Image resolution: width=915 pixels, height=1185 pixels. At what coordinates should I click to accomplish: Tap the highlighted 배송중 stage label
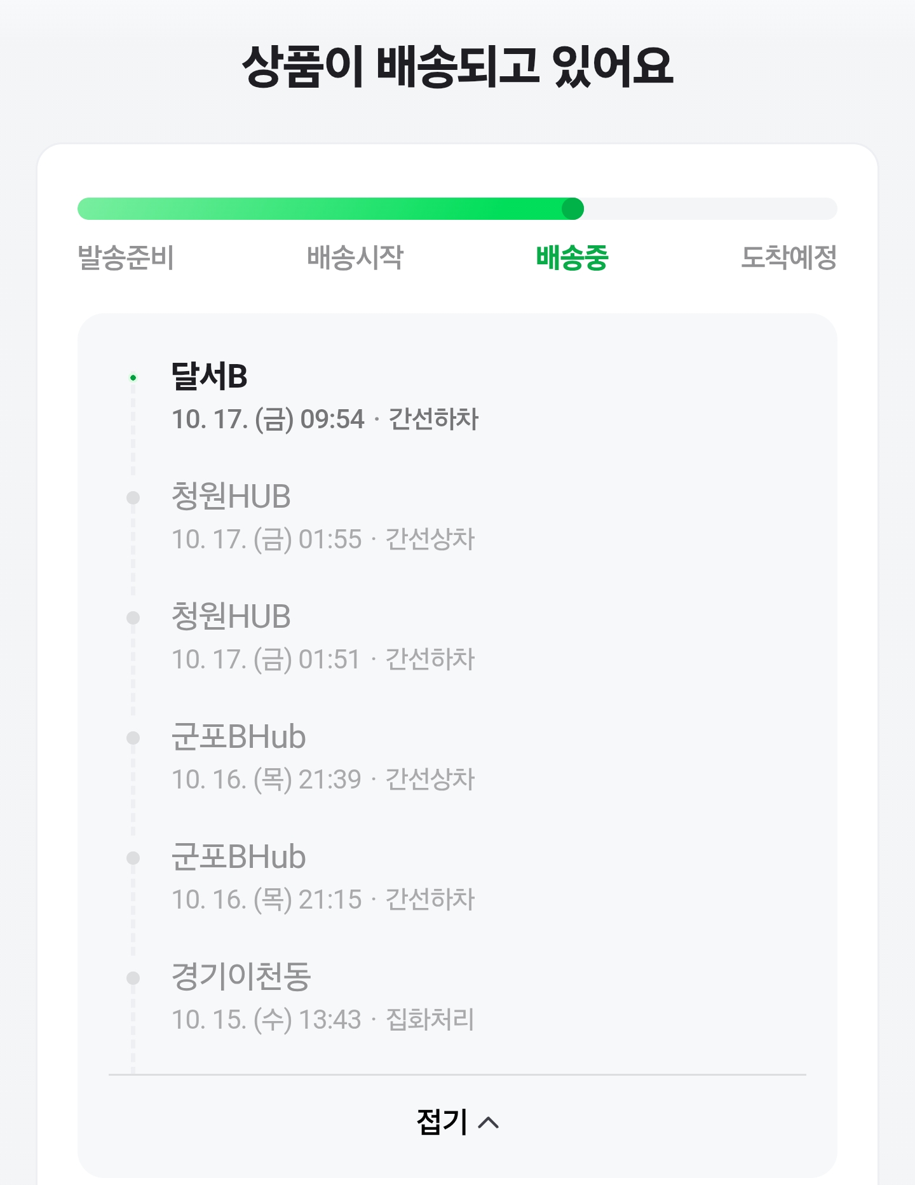(x=572, y=257)
